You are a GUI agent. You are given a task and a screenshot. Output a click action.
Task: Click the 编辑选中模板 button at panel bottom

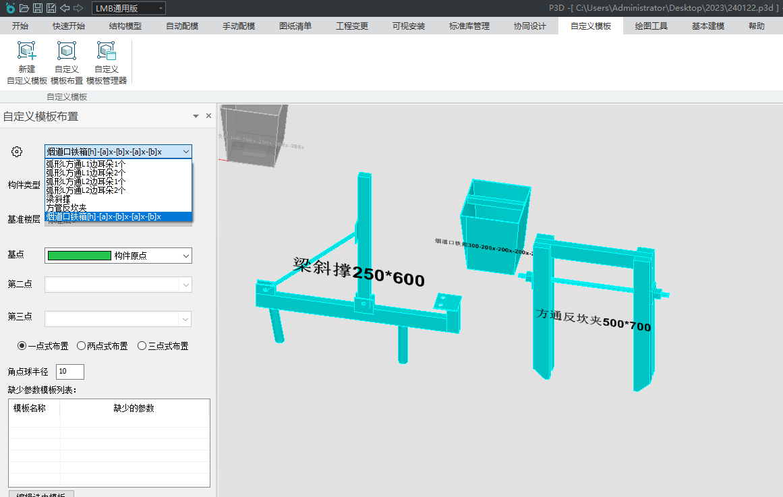click(40, 495)
